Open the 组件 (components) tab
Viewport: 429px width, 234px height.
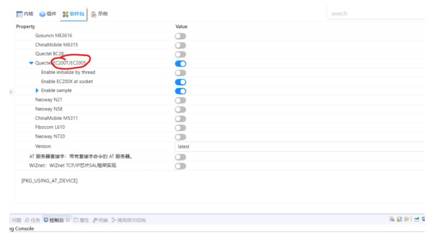click(x=48, y=14)
